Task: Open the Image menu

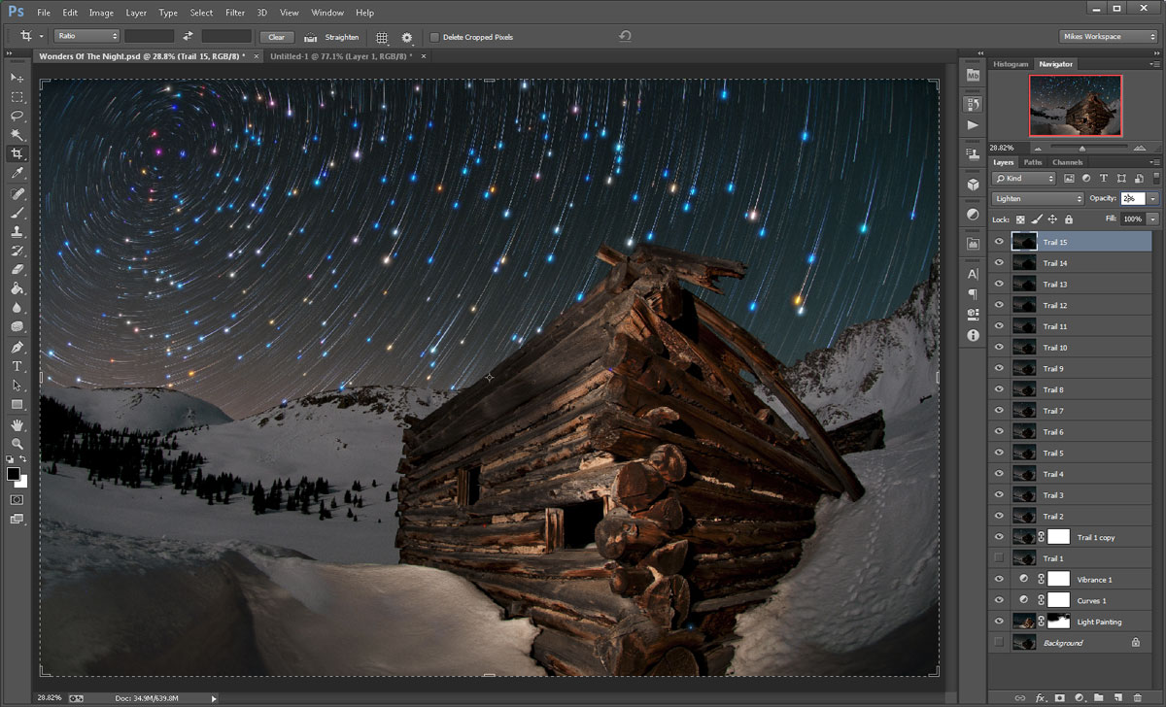Action: point(101,13)
